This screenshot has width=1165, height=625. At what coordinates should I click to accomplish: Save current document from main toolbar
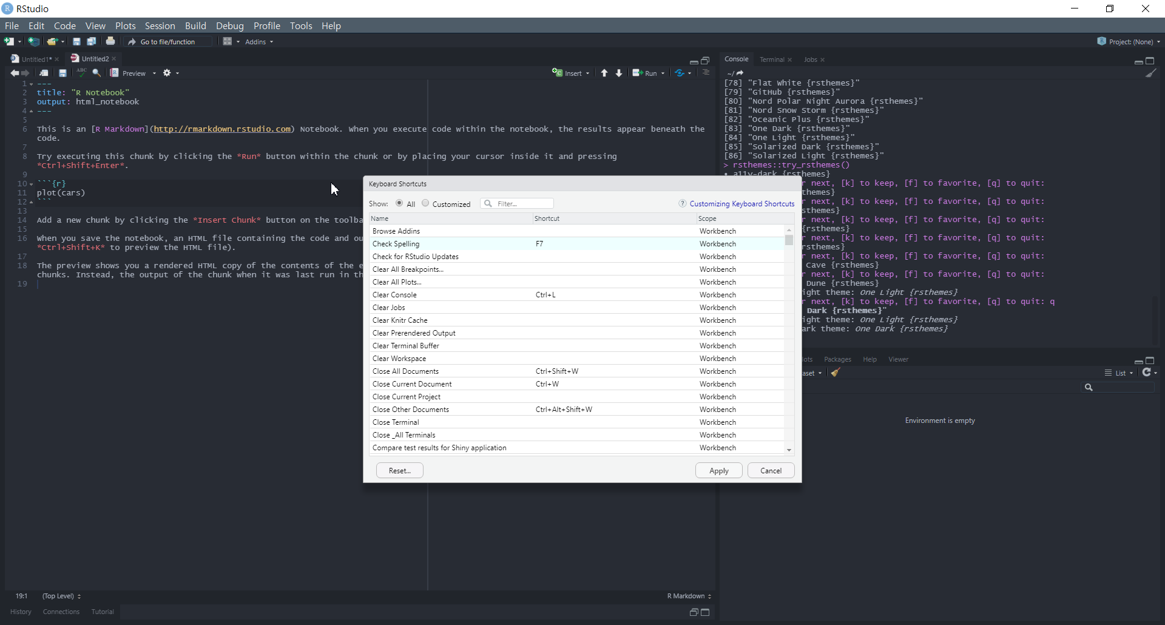point(76,42)
